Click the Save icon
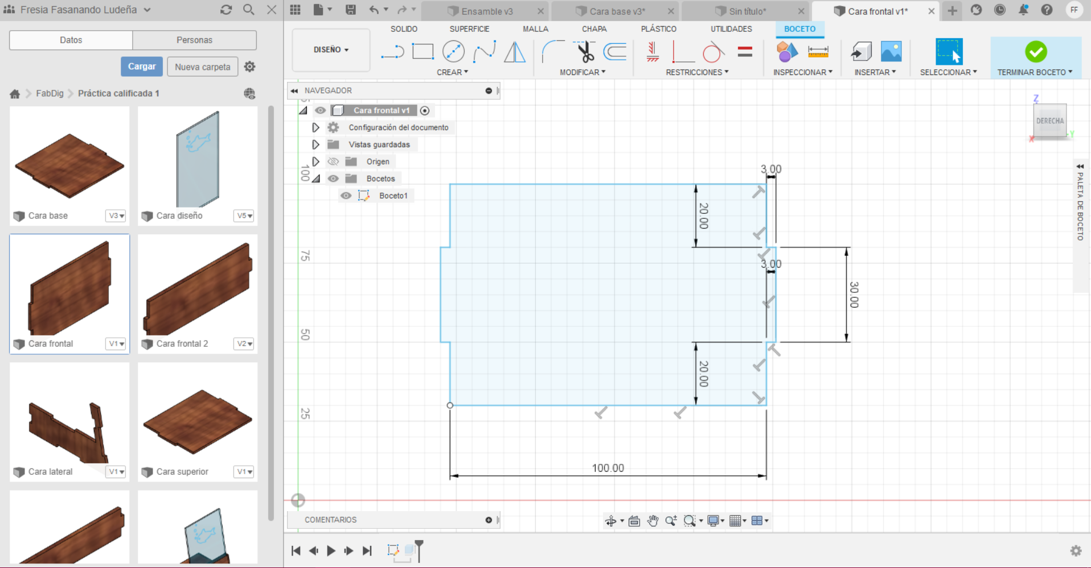 351,10
